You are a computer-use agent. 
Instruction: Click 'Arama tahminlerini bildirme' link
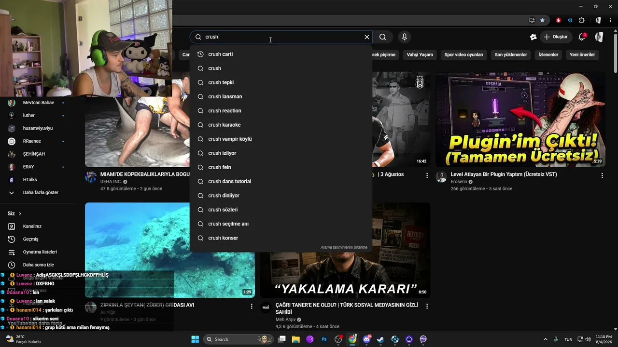coord(344,247)
